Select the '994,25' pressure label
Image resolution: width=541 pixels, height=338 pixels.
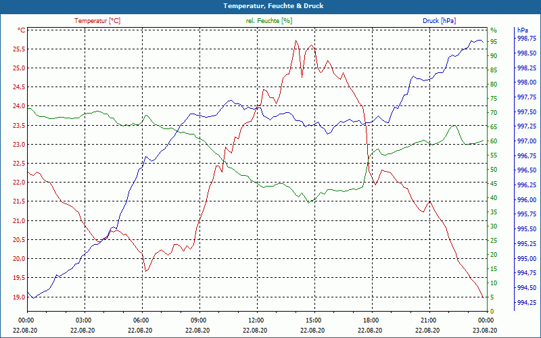tap(527, 302)
